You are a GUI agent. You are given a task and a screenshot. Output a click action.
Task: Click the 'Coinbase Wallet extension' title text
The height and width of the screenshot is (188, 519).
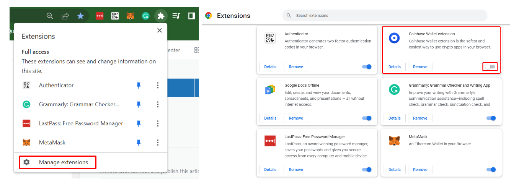(x=432, y=34)
